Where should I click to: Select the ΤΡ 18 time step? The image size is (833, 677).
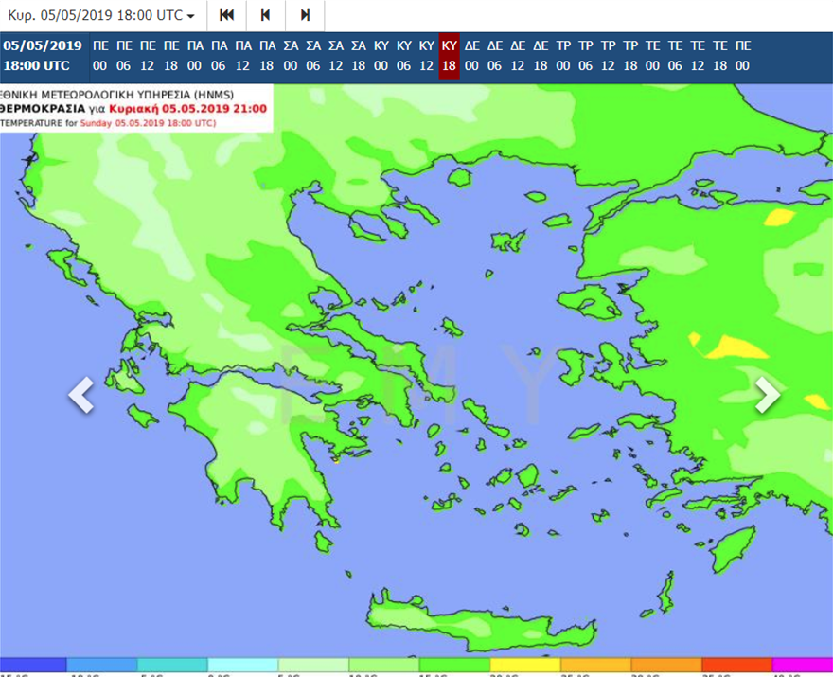(630, 56)
